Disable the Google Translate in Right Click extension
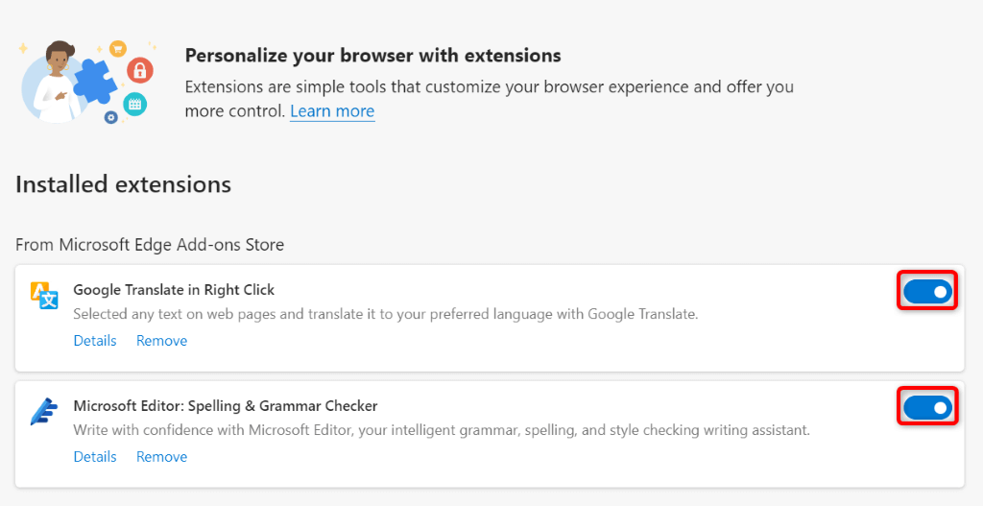983x506 pixels. (x=927, y=291)
